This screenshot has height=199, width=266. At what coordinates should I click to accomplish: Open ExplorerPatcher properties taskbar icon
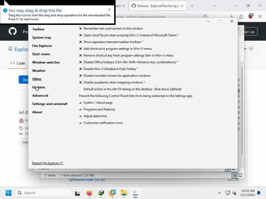135,193
